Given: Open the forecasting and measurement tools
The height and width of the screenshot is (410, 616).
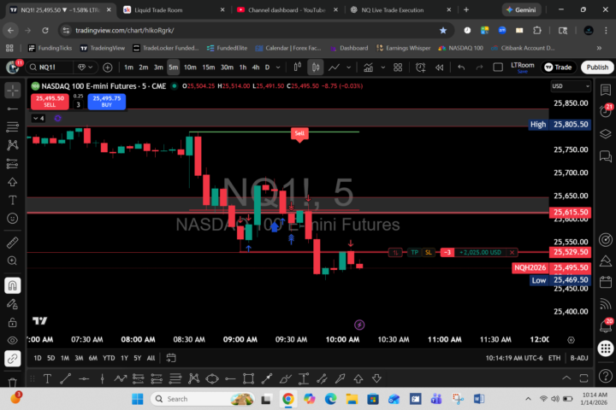Looking at the screenshot, I should pos(13,164).
